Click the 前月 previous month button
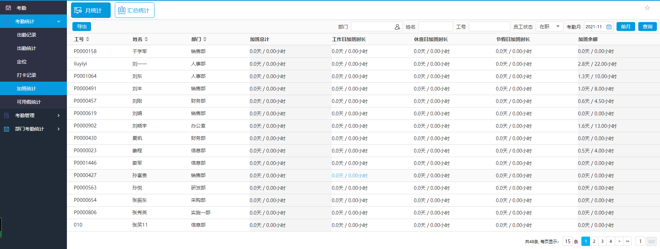The image size is (660, 249). click(626, 27)
